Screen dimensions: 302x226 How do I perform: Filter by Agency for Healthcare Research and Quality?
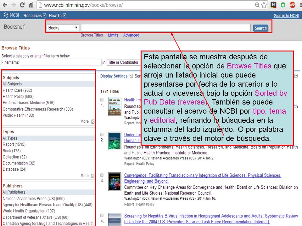48,205
